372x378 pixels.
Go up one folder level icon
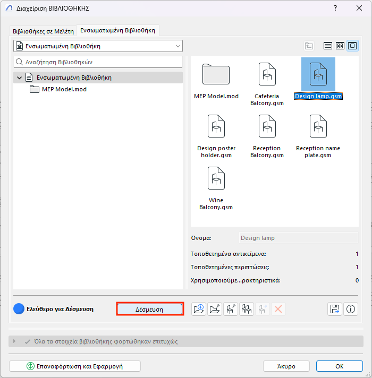coord(309,46)
